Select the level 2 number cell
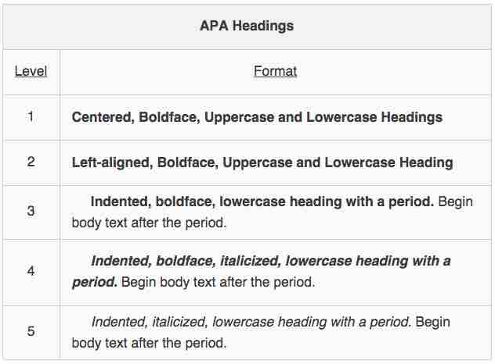Screen dimensions: 495x364 [31, 162]
